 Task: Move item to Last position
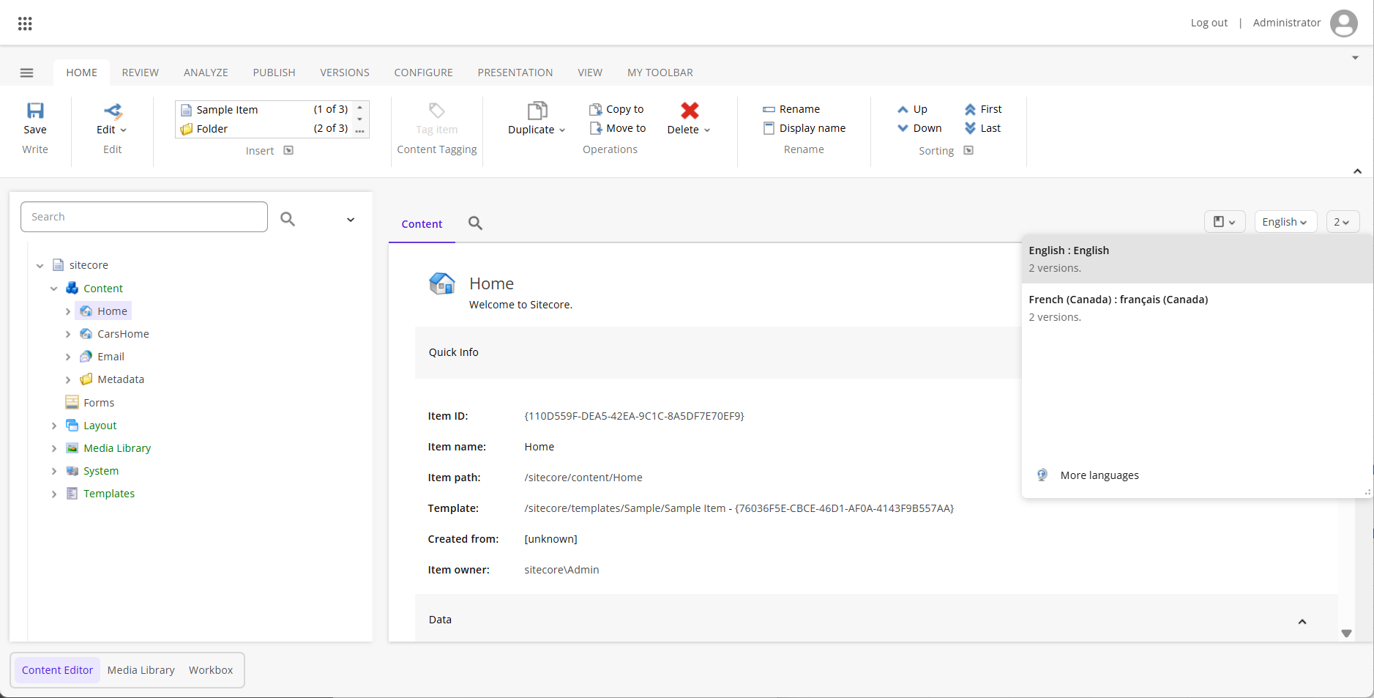(982, 128)
